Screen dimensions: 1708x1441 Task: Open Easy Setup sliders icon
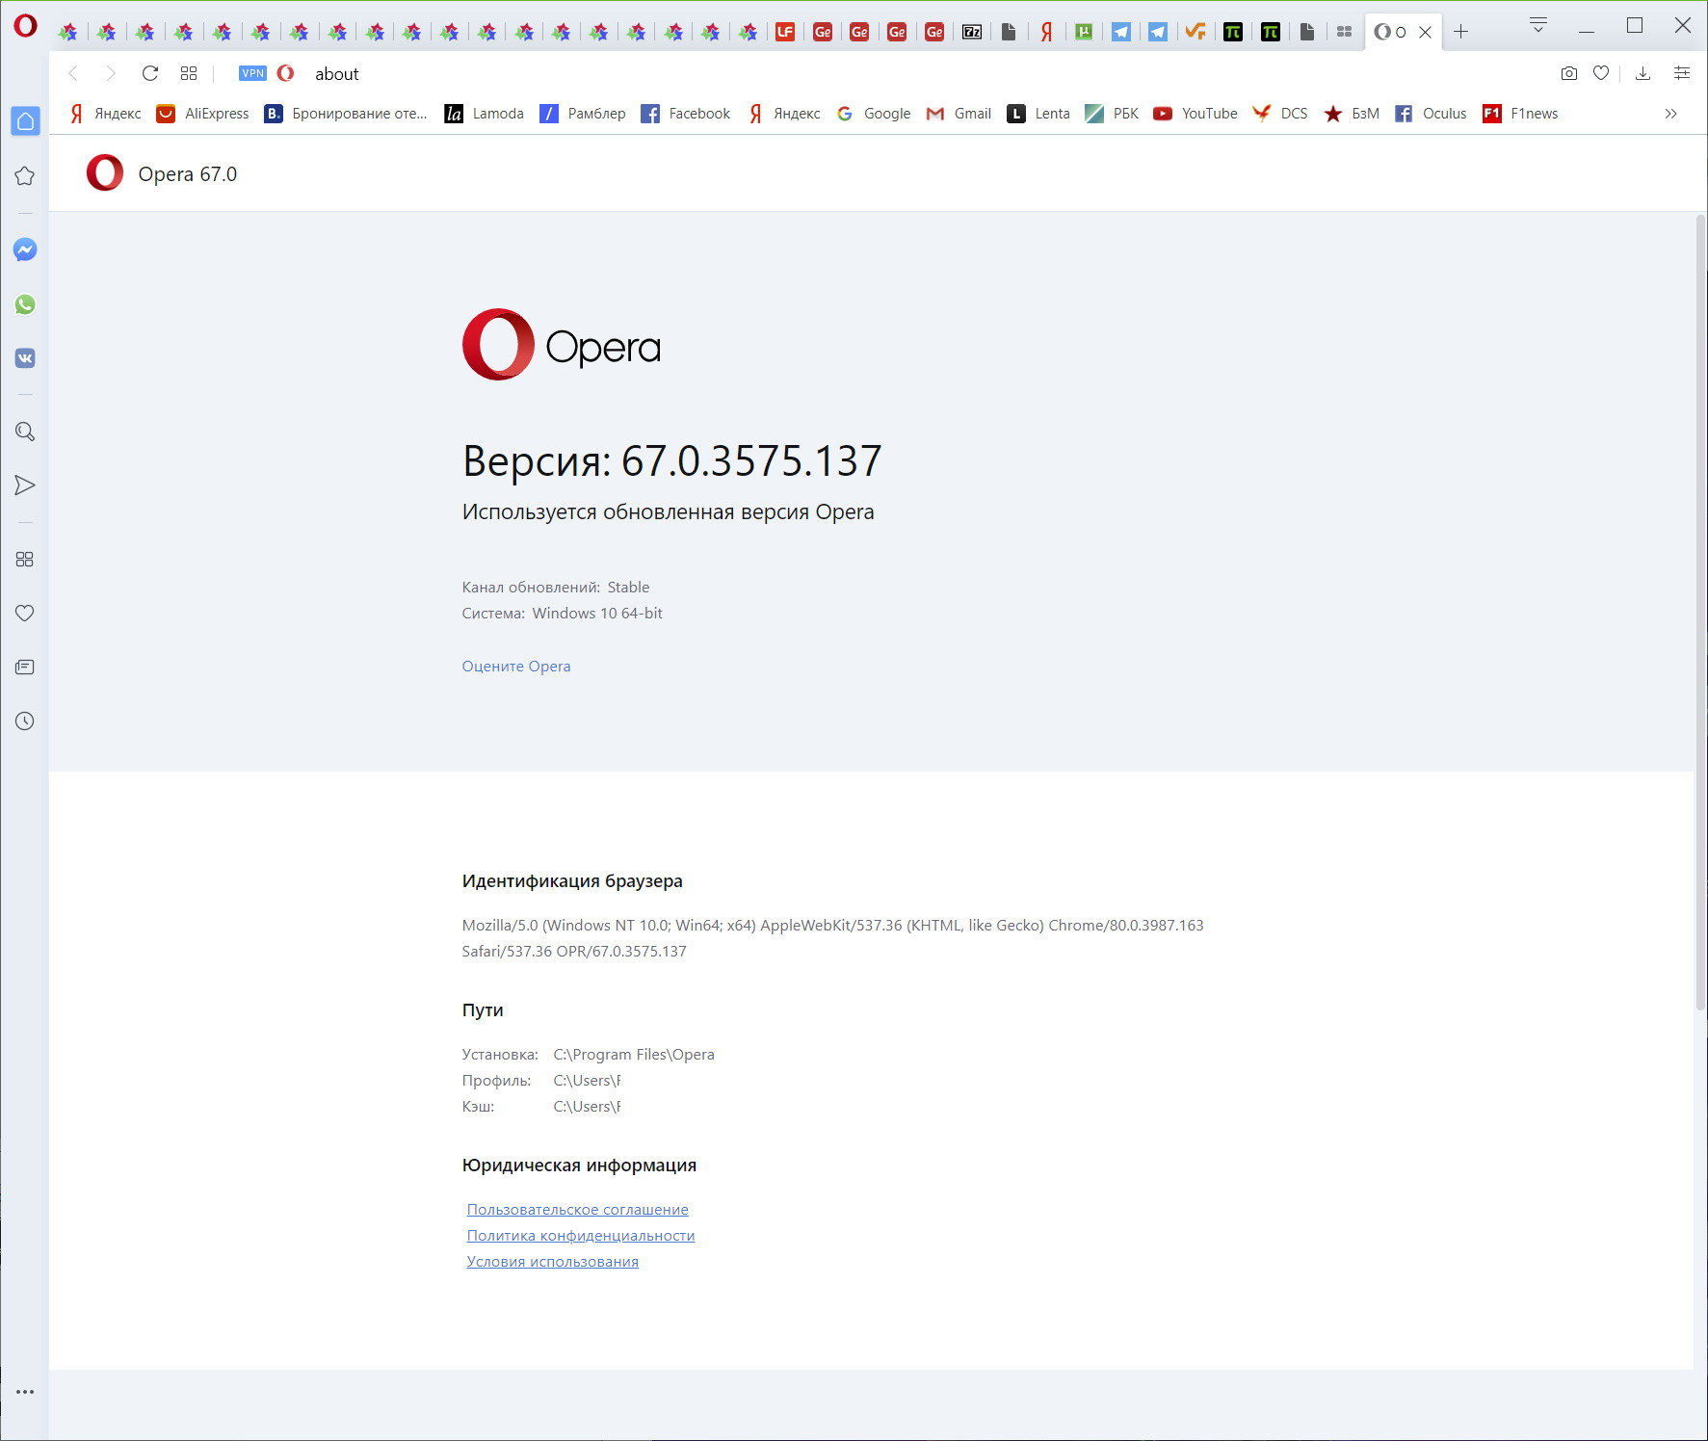[1682, 73]
